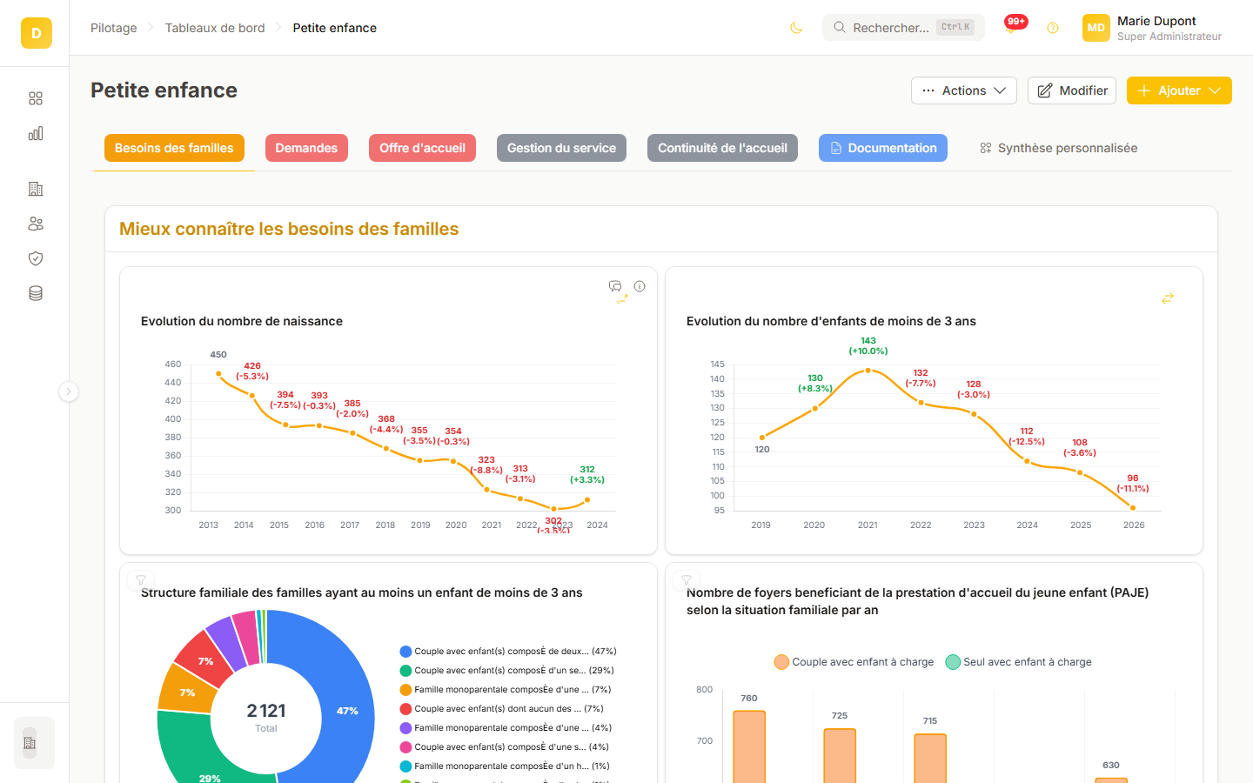Toggle legend Couple composé d'une s... (4%)
The width and height of the screenshot is (1253, 783).
pos(504,747)
